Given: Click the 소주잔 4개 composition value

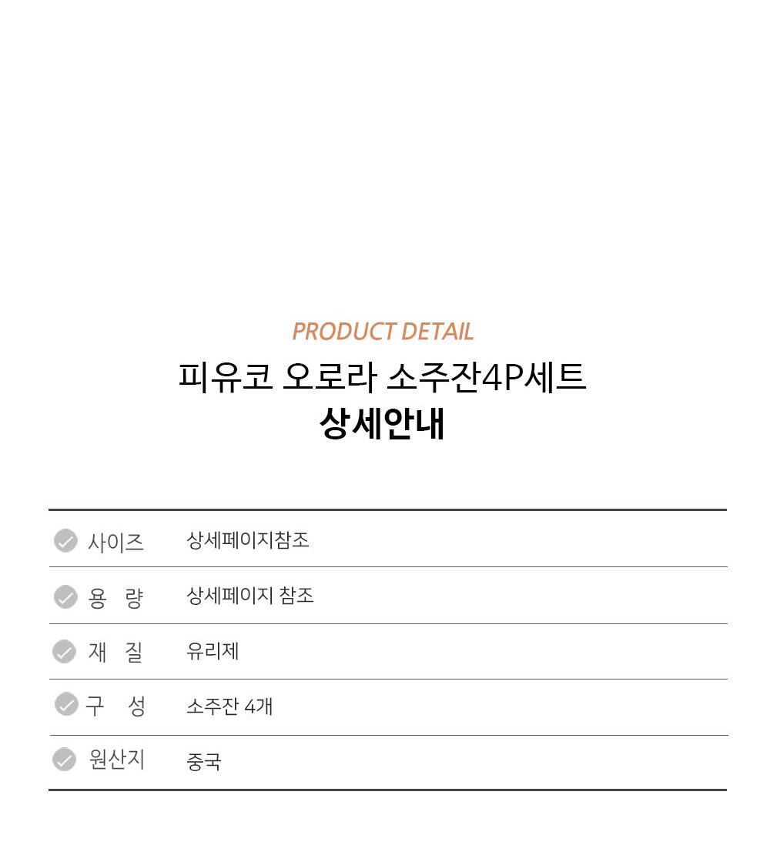Looking at the screenshot, I should [x=229, y=706].
